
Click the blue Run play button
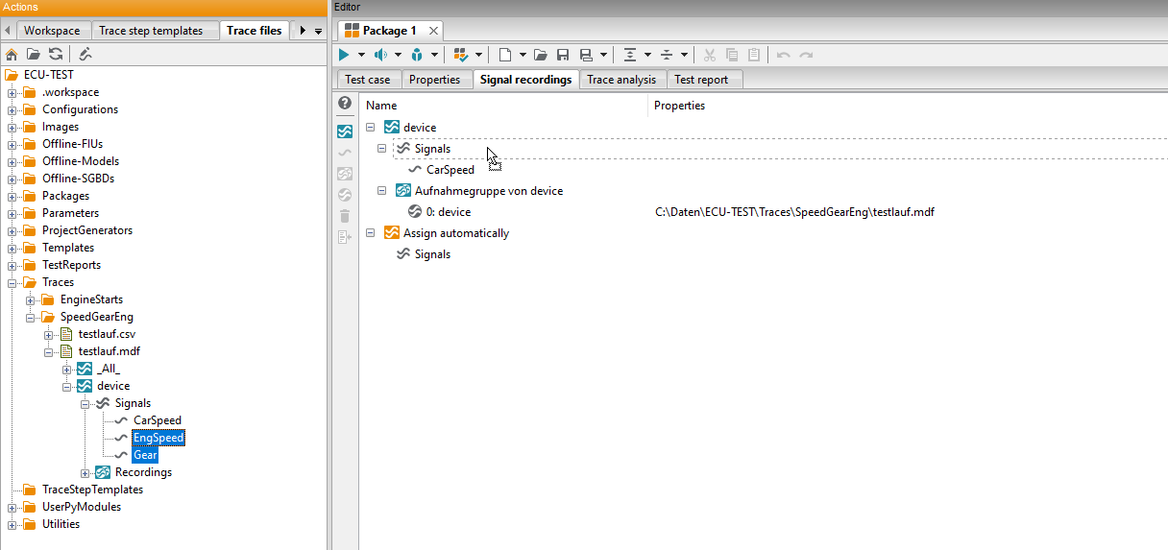345,55
